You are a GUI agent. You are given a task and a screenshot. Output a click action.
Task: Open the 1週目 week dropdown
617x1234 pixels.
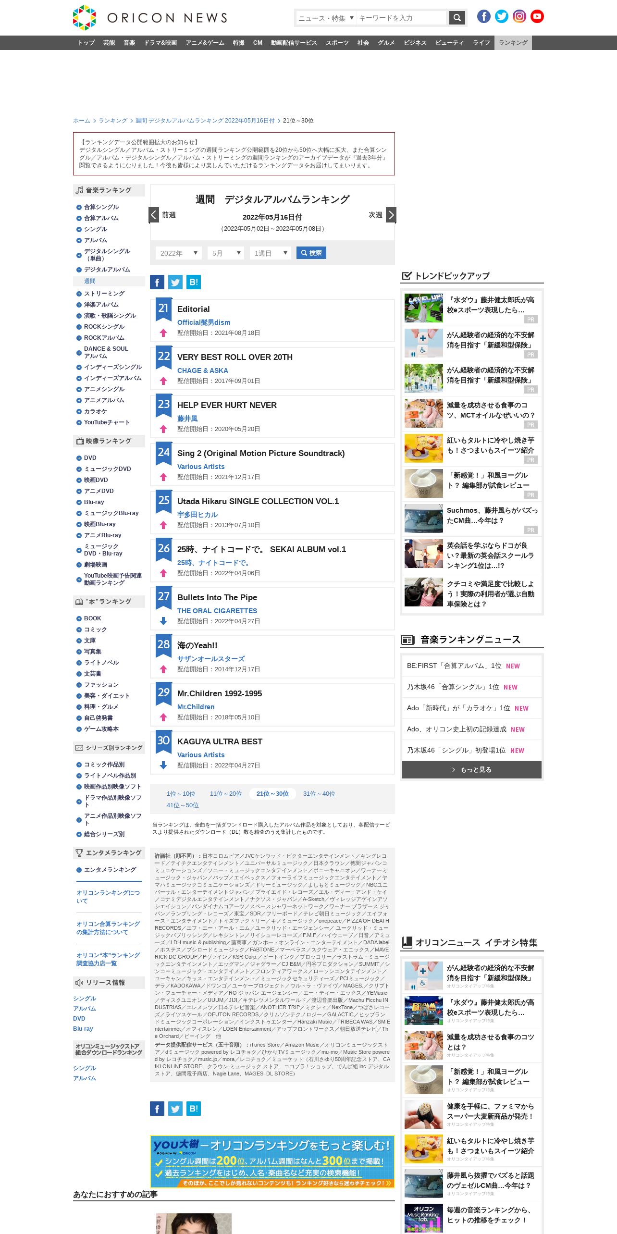(x=271, y=253)
